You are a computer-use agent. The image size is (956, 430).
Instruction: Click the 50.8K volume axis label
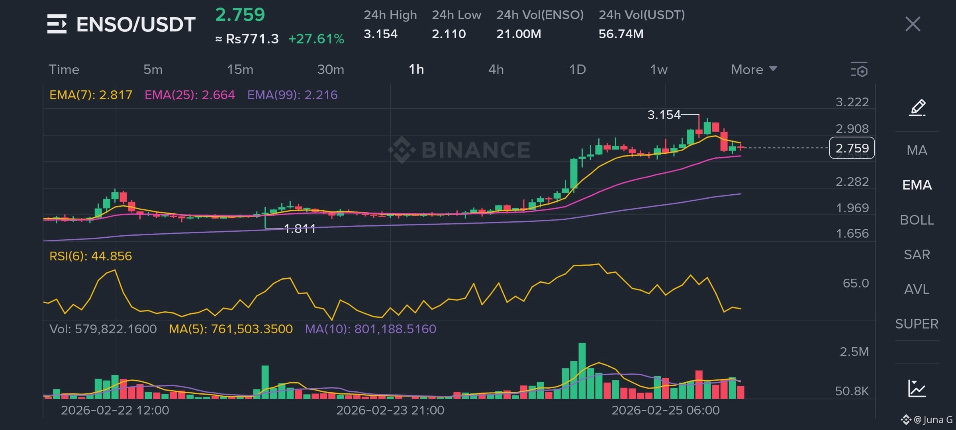[x=852, y=391]
